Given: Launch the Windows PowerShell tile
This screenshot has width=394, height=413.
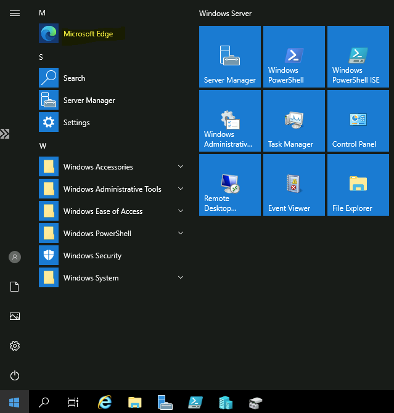Looking at the screenshot, I should 294,57.
